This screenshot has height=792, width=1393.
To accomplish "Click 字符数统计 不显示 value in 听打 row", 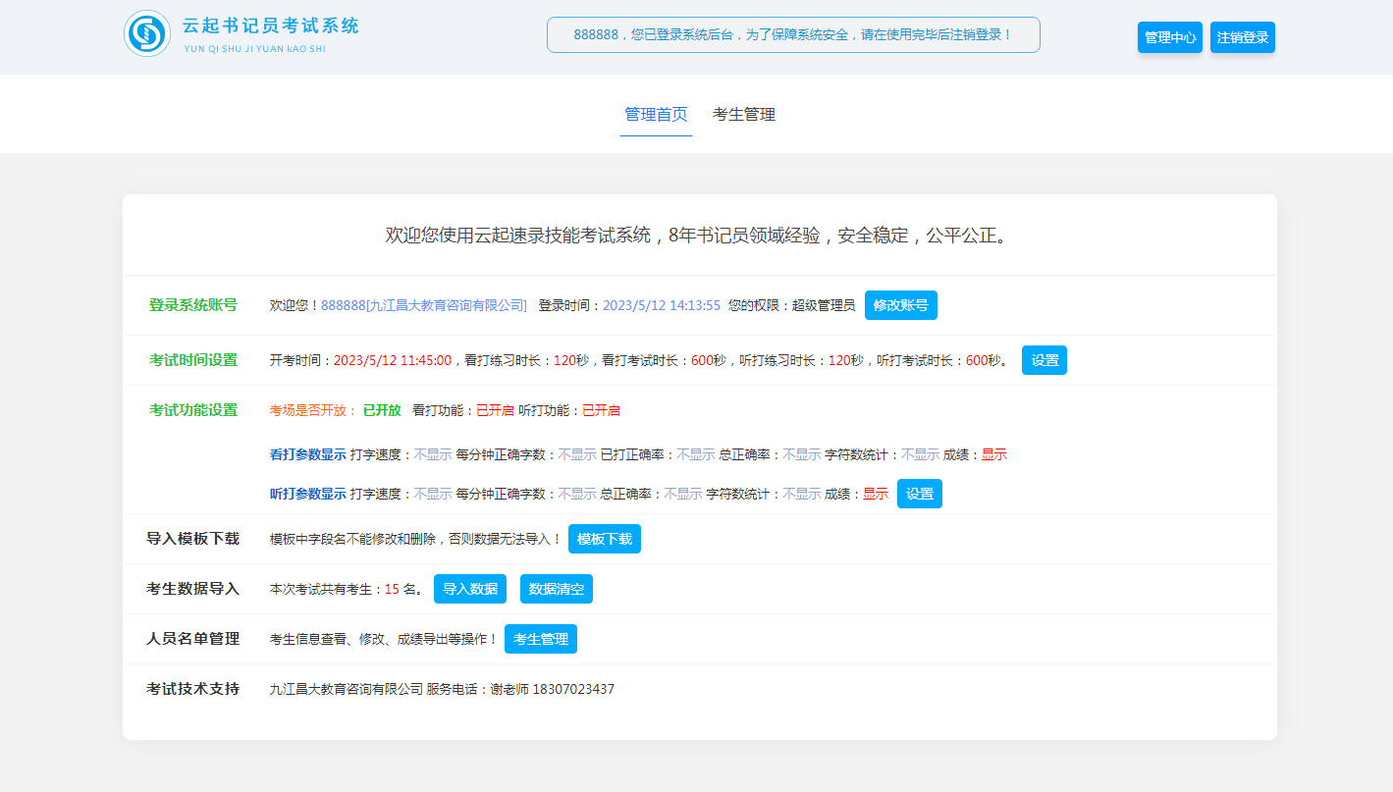I will coord(802,494).
